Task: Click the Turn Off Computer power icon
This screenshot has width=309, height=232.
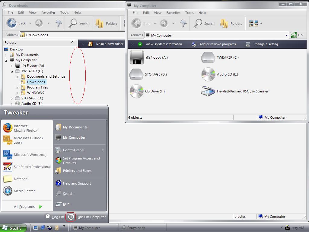Action: [x=71, y=217]
